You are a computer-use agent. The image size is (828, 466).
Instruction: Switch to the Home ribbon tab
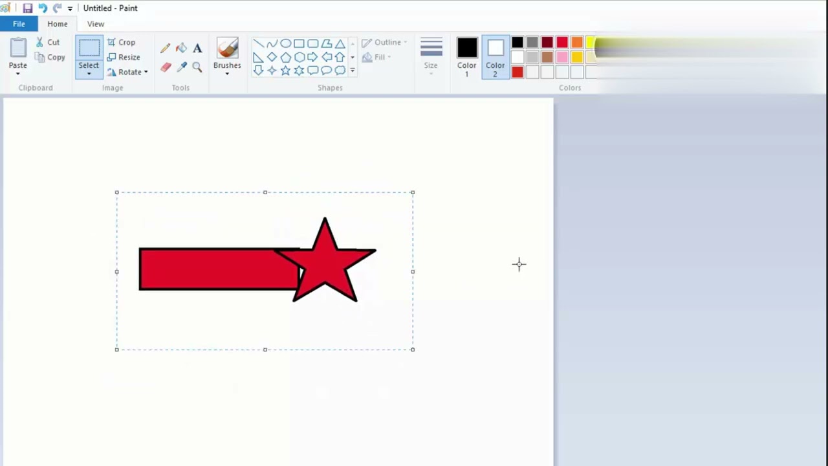coord(57,24)
